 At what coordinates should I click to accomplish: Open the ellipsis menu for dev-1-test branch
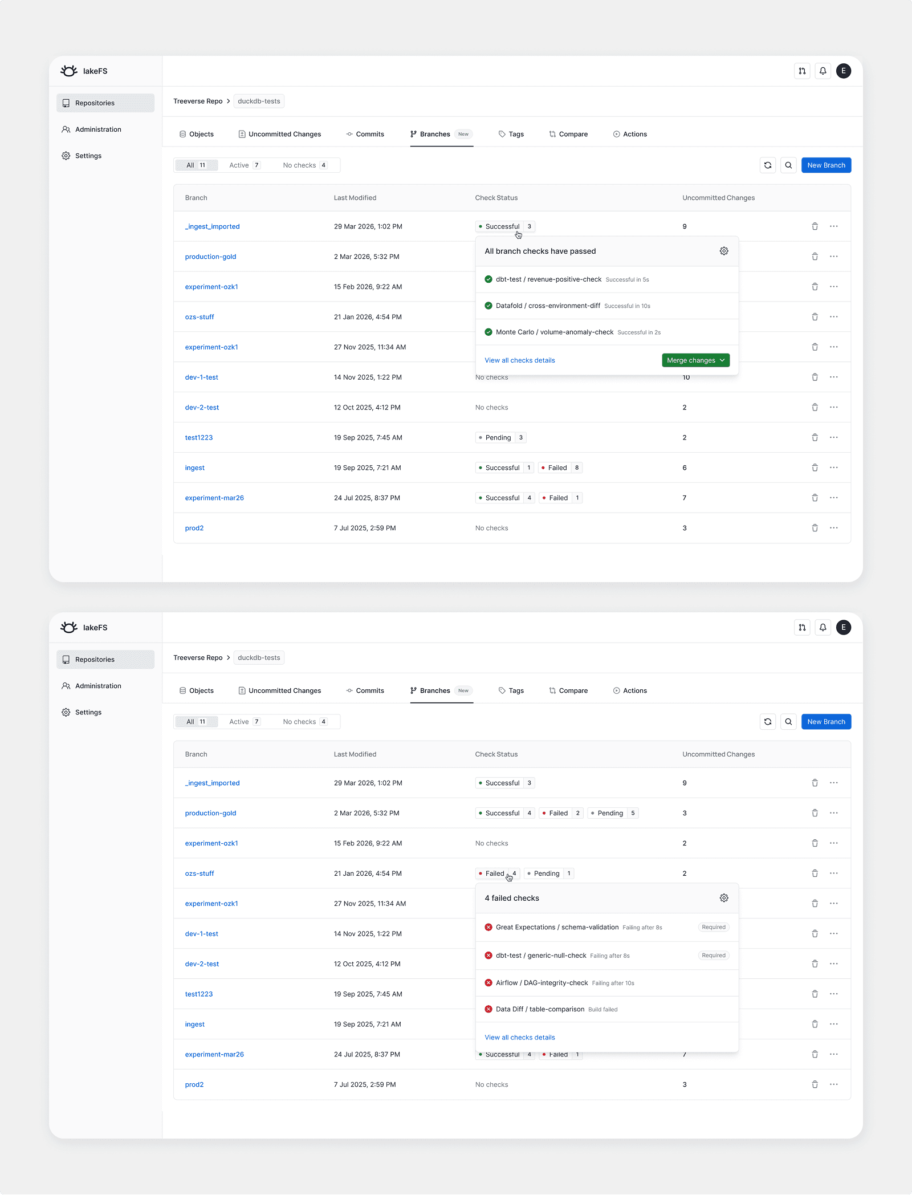click(834, 377)
